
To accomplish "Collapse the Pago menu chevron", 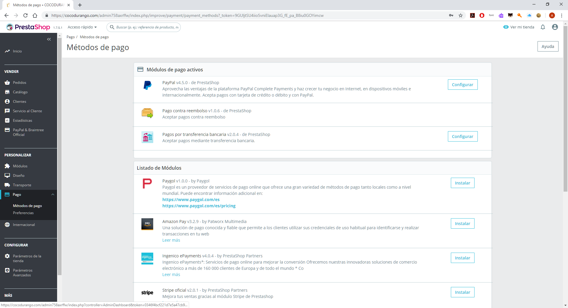I will [x=53, y=195].
